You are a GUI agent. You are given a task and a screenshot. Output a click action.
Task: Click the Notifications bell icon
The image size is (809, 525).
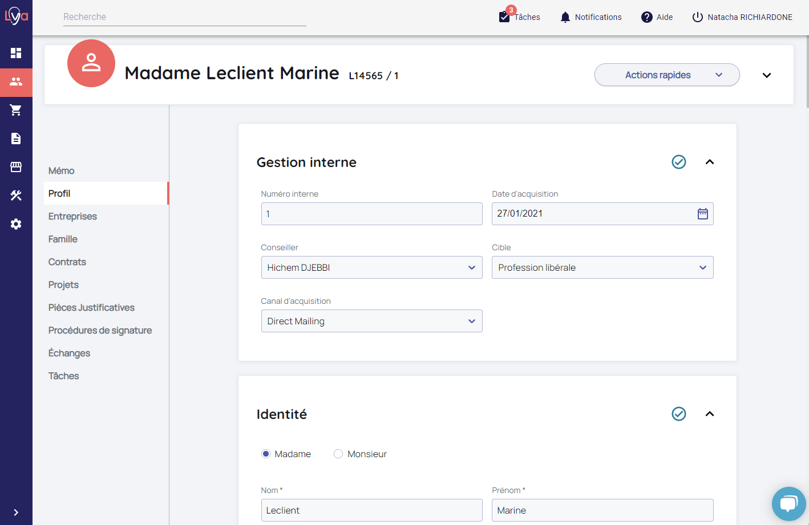565,17
